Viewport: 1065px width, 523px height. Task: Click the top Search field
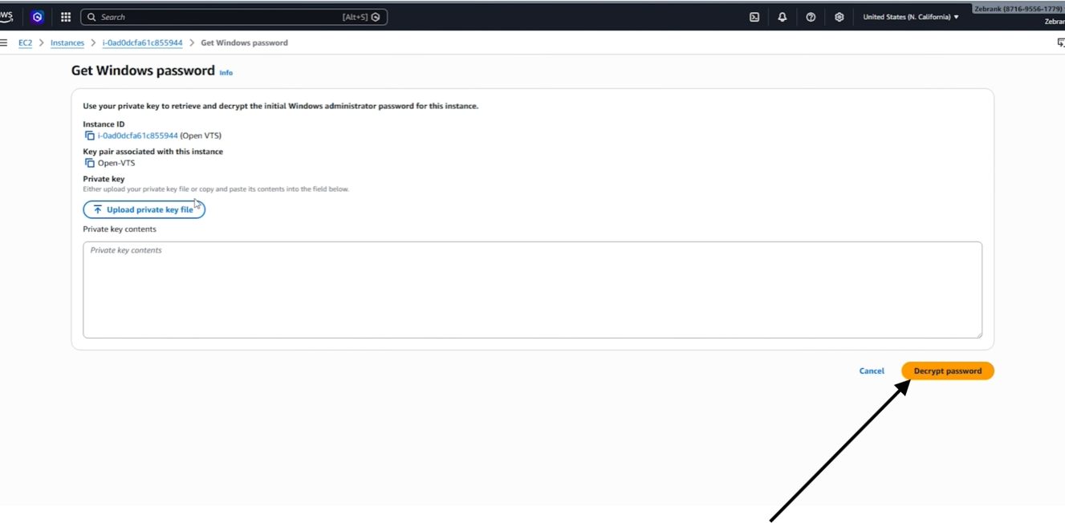pyautogui.click(x=234, y=17)
